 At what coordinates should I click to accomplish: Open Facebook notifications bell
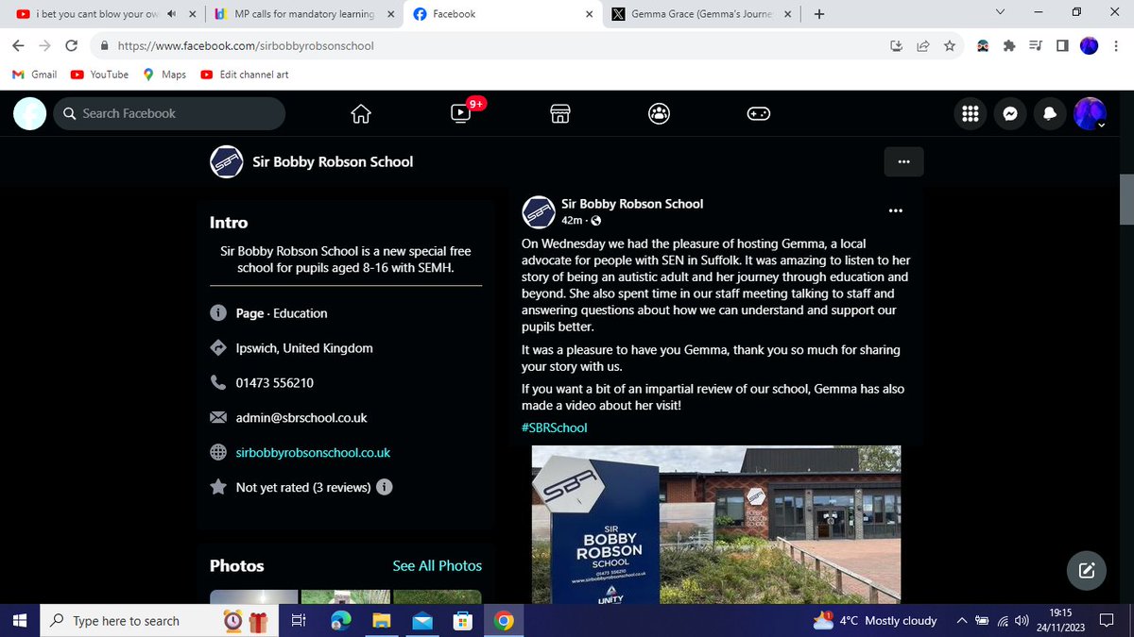tap(1050, 113)
